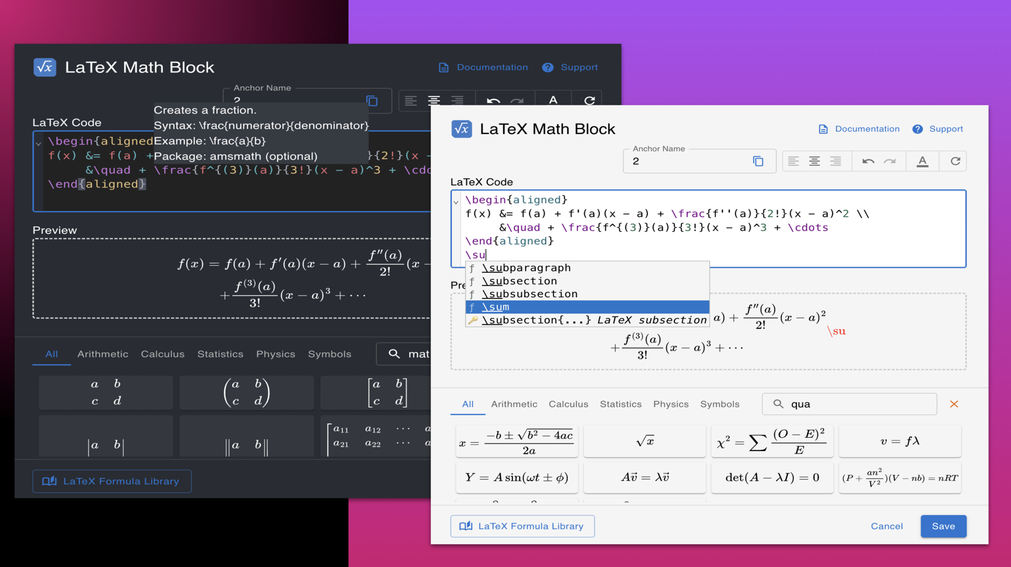The width and height of the screenshot is (1011, 567).
Task: Toggle right text alignment
Action: 836,161
